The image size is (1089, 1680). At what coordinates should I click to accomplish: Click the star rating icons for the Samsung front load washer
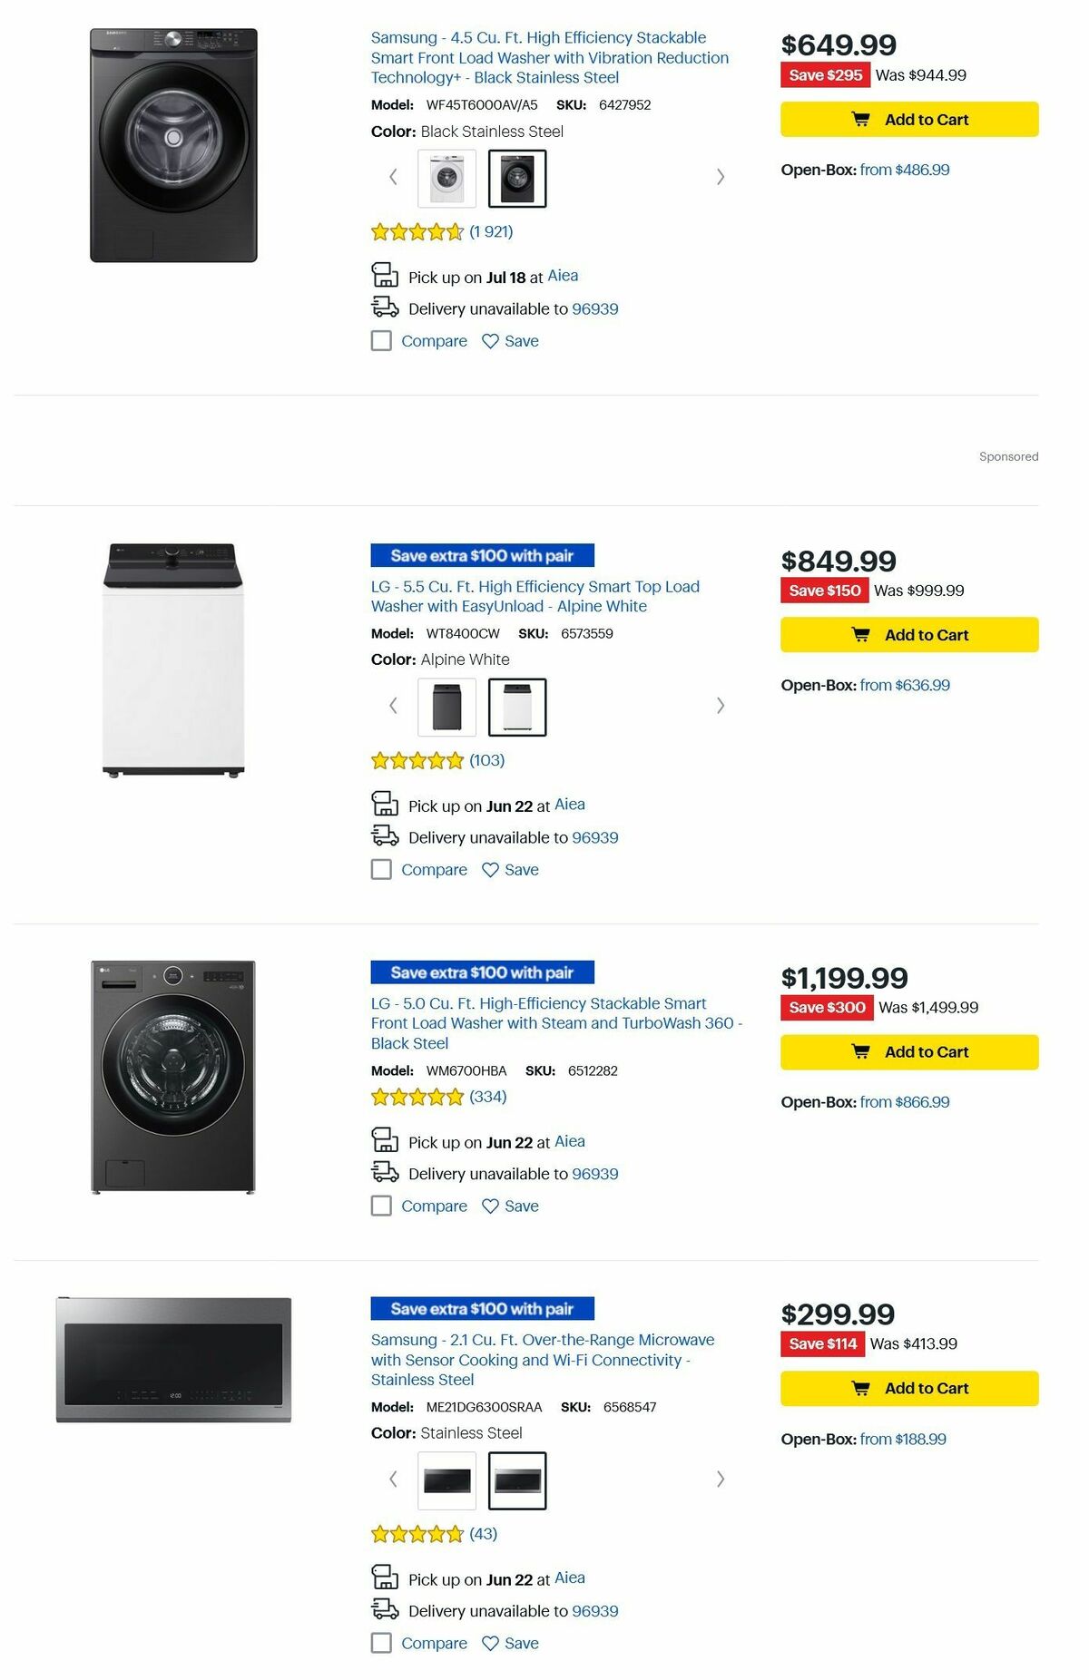tap(416, 231)
